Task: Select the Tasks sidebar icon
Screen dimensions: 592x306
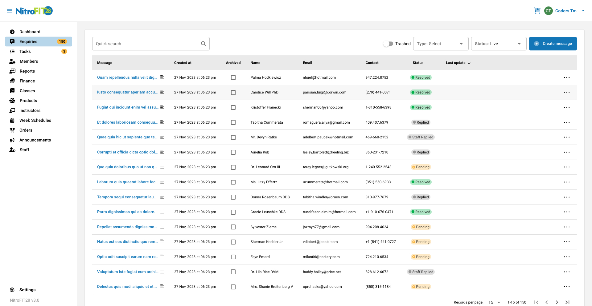Action: [x=12, y=51]
